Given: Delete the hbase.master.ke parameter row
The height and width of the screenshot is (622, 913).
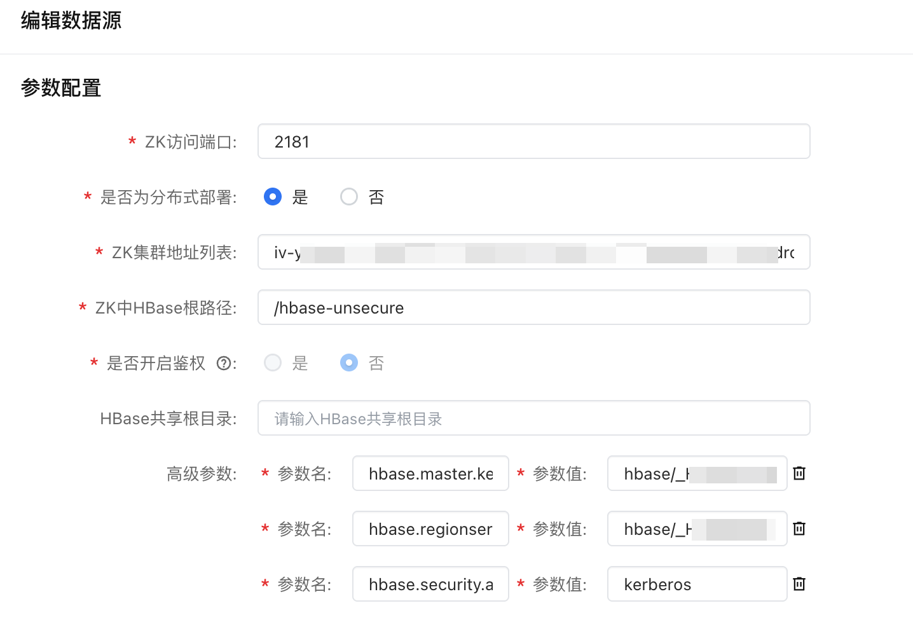Looking at the screenshot, I should tap(799, 473).
